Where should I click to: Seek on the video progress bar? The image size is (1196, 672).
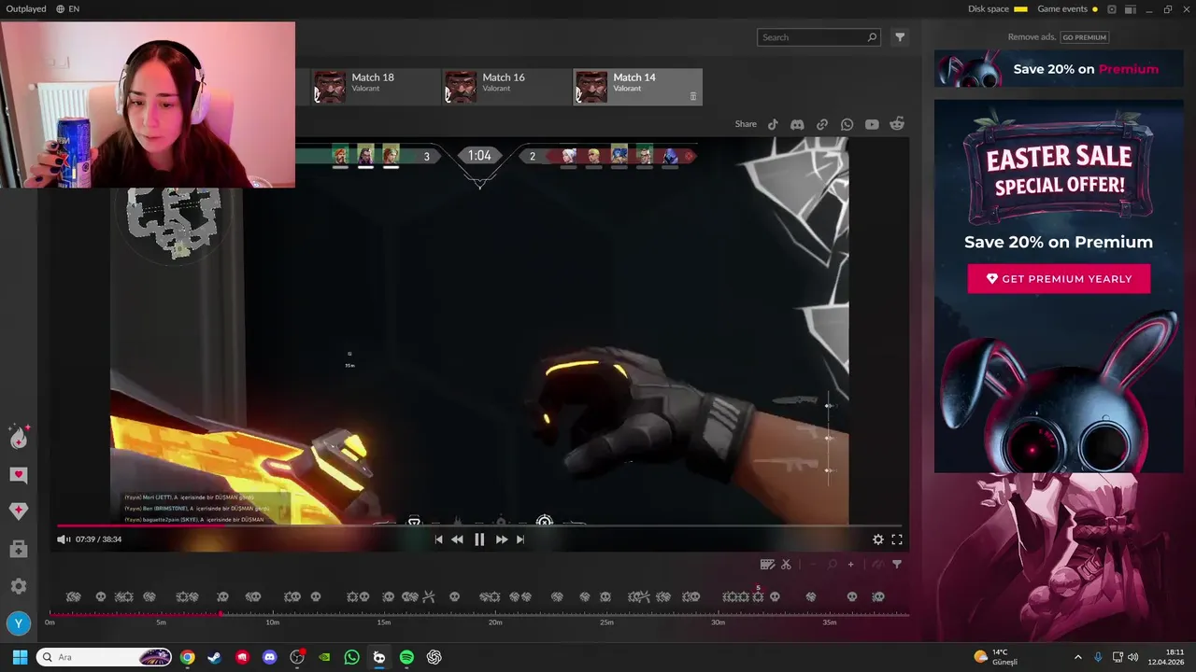(x=479, y=525)
